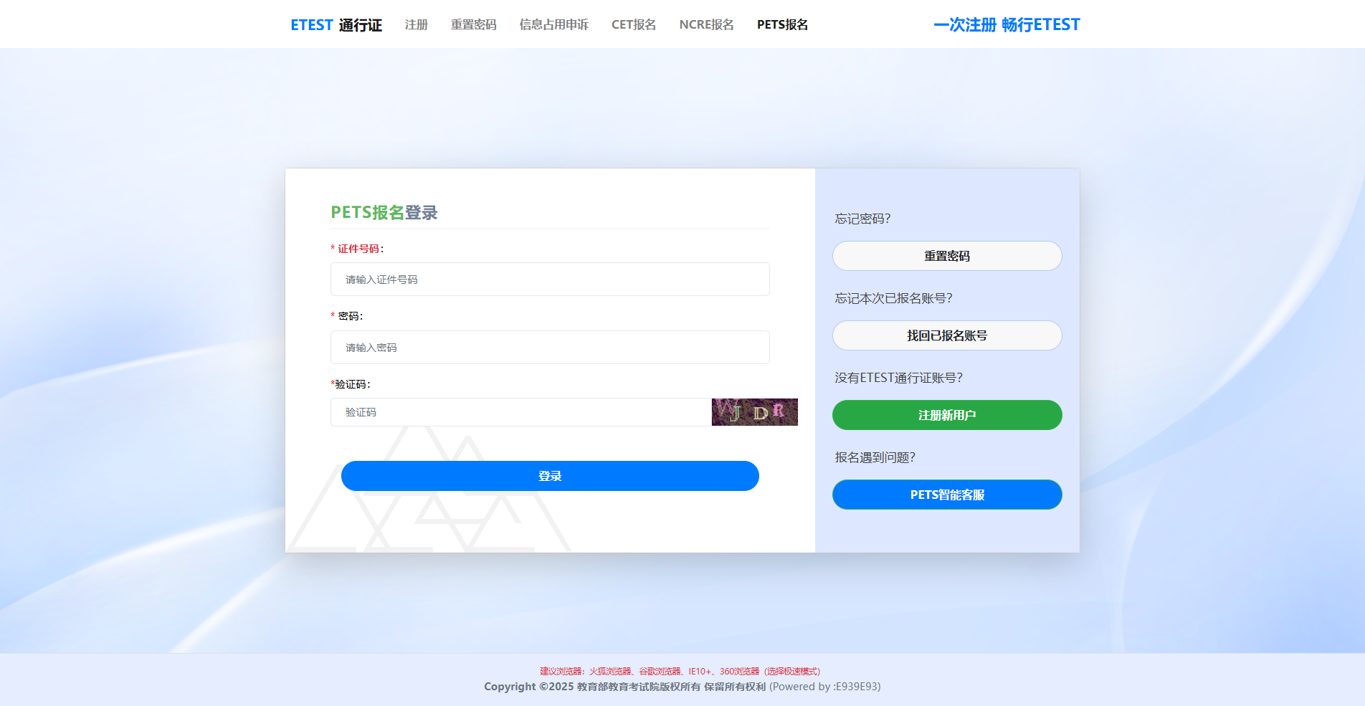Screen dimensions: 1365x706
Task: Switch to the NCRE报名 section
Action: point(706,24)
